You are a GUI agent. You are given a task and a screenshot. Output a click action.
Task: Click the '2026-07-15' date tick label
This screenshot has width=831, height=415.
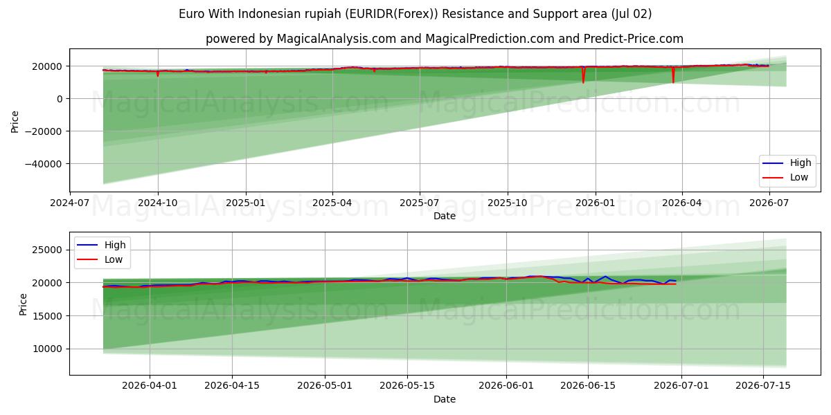pos(764,386)
